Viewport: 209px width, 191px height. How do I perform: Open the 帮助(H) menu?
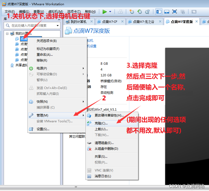click(90, 12)
